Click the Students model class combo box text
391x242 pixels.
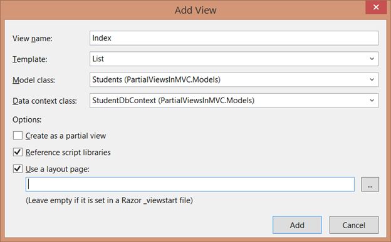pos(157,79)
